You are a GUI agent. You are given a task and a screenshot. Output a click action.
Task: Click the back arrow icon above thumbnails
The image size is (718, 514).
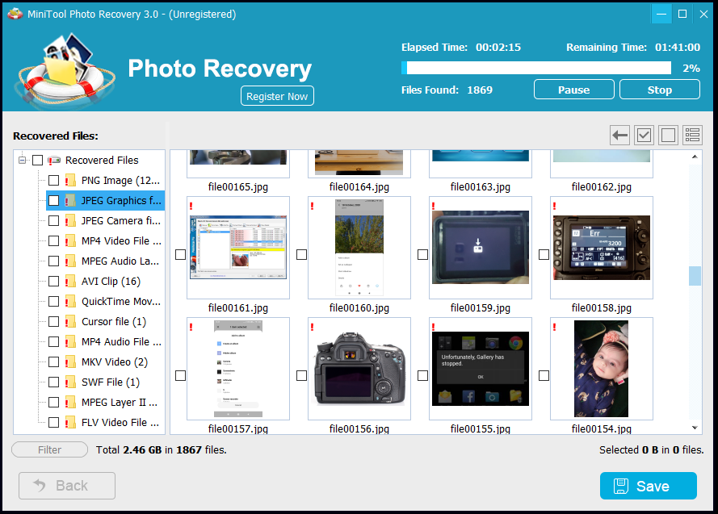619,135
